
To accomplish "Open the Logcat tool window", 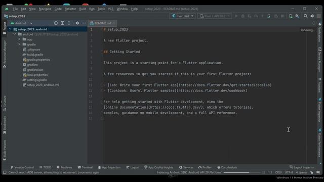I will [x=133, y=167].
